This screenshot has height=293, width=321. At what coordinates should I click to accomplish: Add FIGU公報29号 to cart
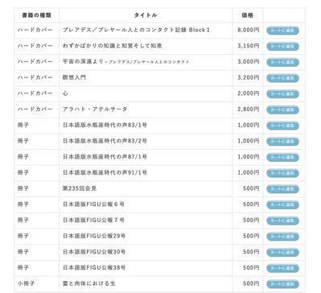click(282, 236)
